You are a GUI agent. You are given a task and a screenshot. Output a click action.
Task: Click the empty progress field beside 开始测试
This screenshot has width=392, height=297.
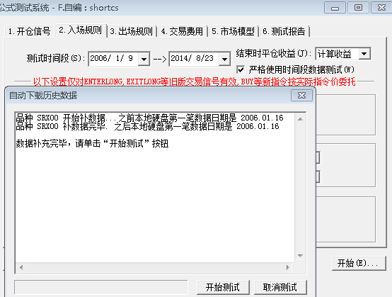101,287
